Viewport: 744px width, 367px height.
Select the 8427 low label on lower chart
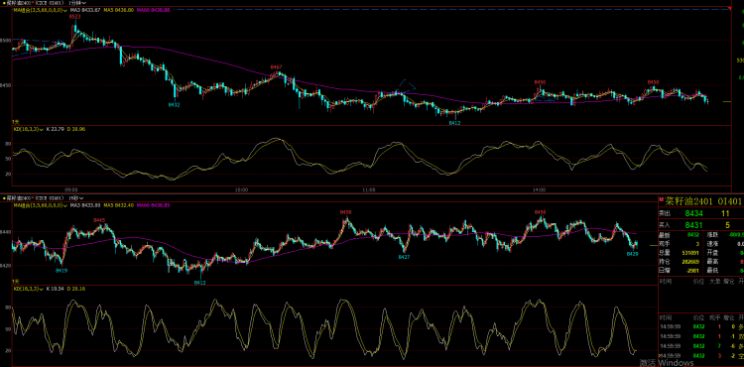pyautogui.click(x=404, y=257)
